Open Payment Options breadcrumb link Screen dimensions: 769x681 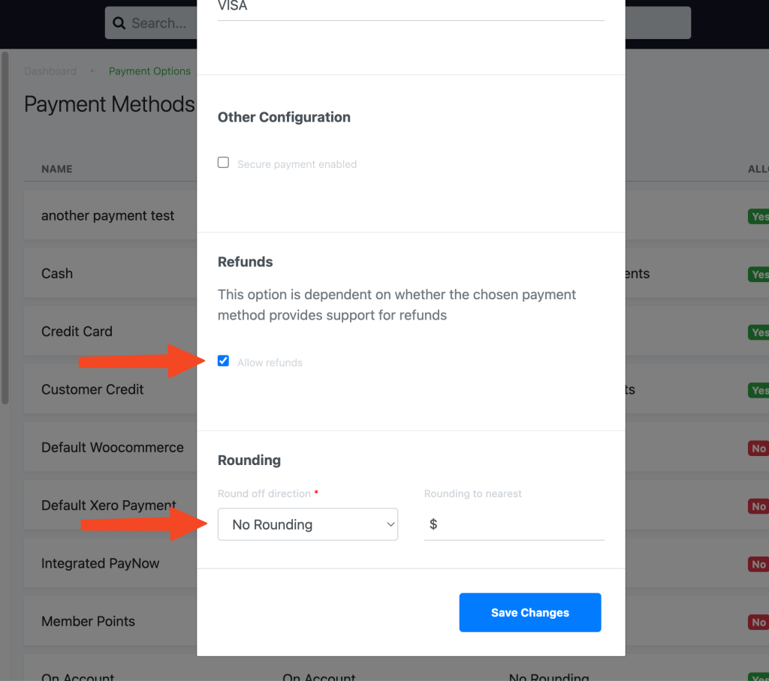click(x=149, y=70)
